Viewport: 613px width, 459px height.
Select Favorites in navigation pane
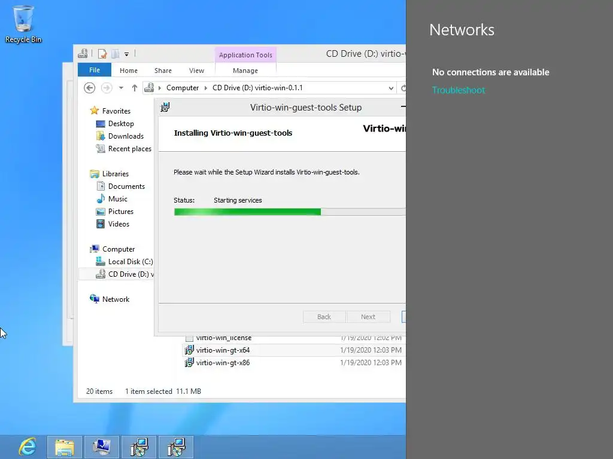(x=116, y=111)
